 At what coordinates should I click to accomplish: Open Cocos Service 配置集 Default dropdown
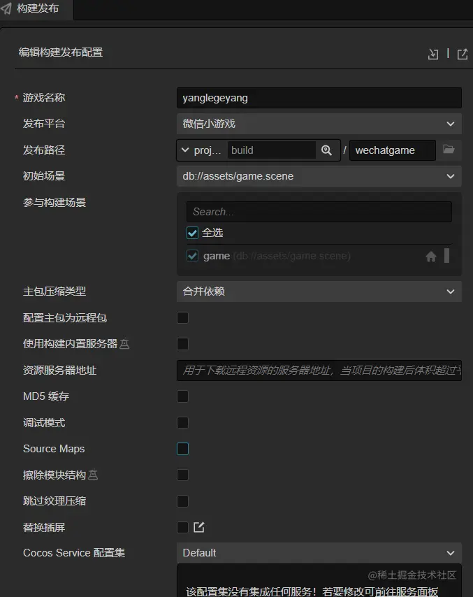tap(319, 553)
